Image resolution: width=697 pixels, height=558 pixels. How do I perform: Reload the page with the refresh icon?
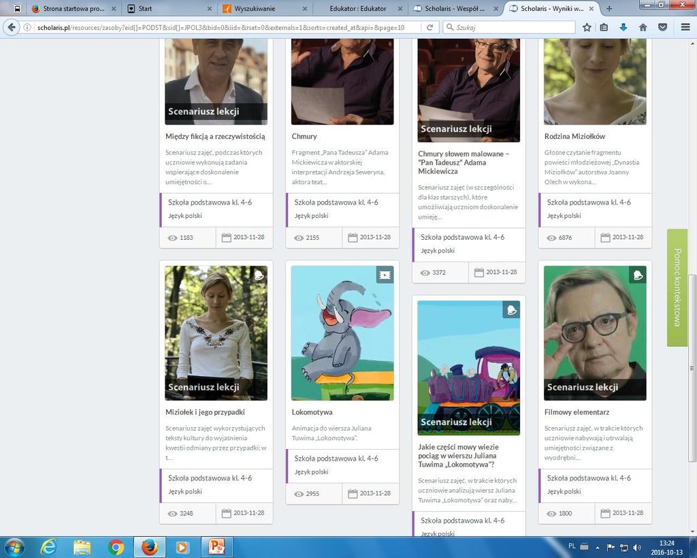430,27
